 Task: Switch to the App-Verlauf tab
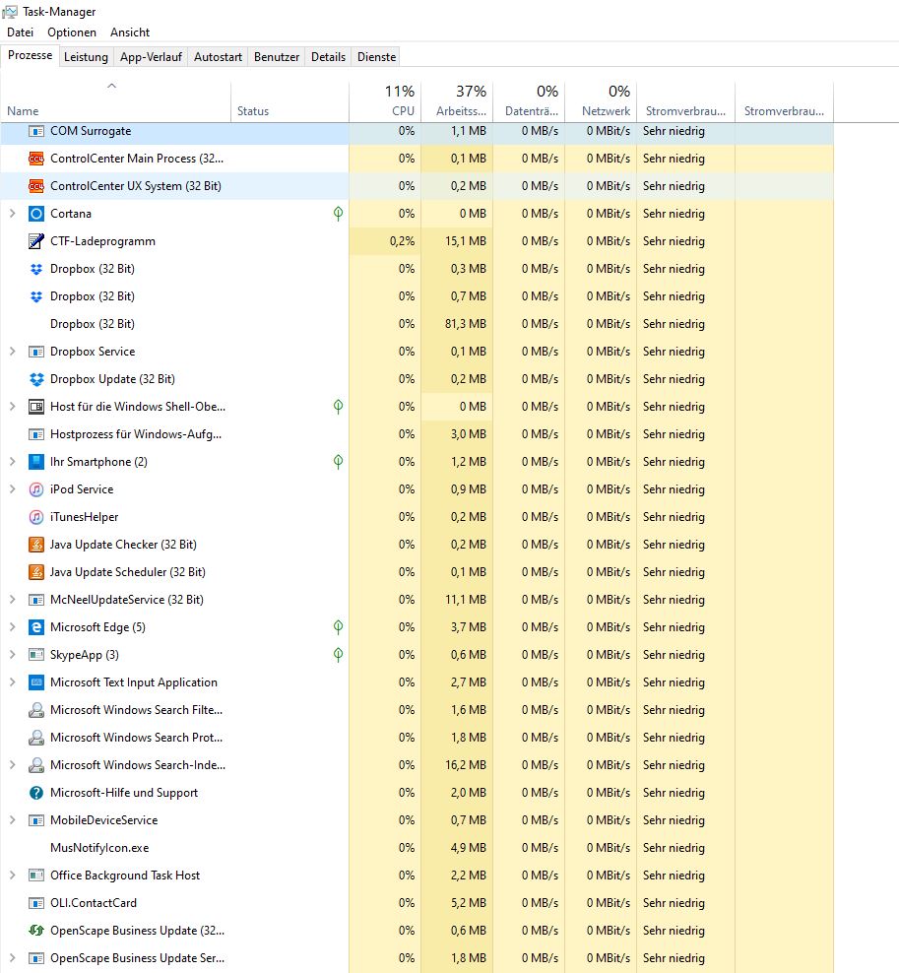pyautogui.click(x=151, y=57)
